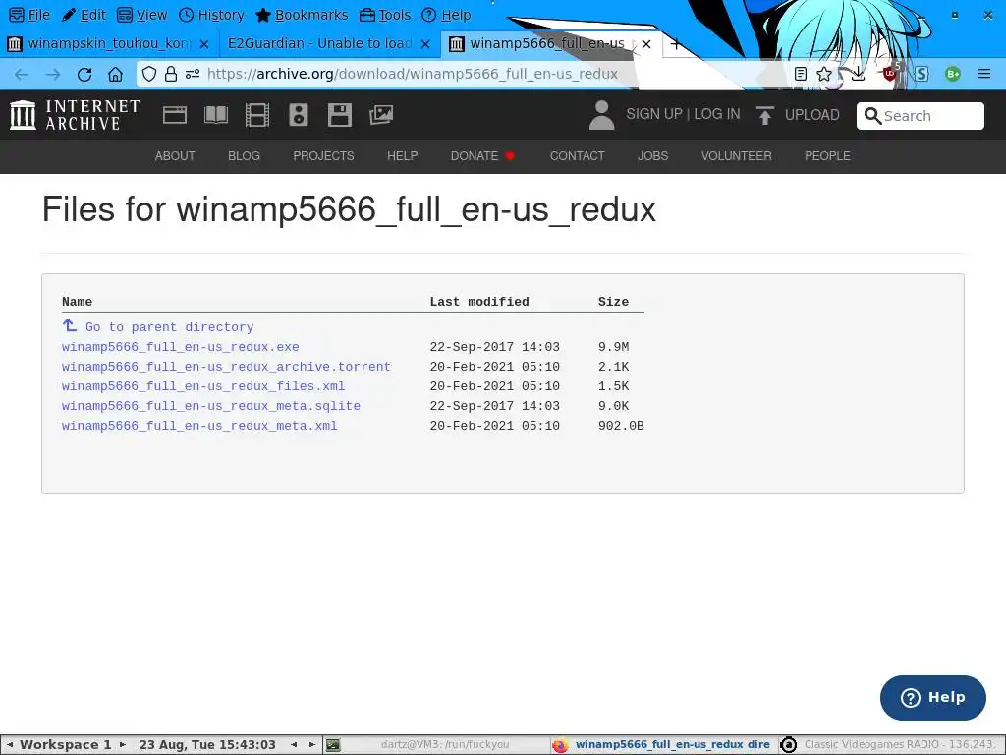Download winamp5666_full_en-us_redux.exe
This screenshot has height=755, width=1006.
click(181, 347)
